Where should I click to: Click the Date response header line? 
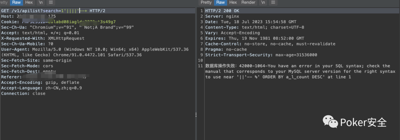(251, 22)
